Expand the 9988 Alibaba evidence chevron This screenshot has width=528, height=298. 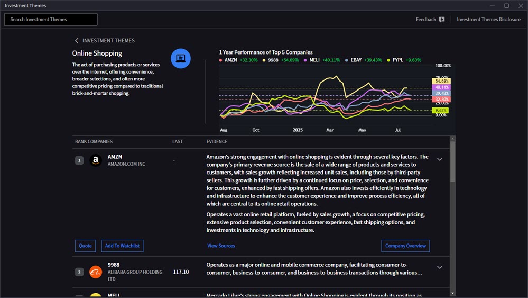(440, 267)
